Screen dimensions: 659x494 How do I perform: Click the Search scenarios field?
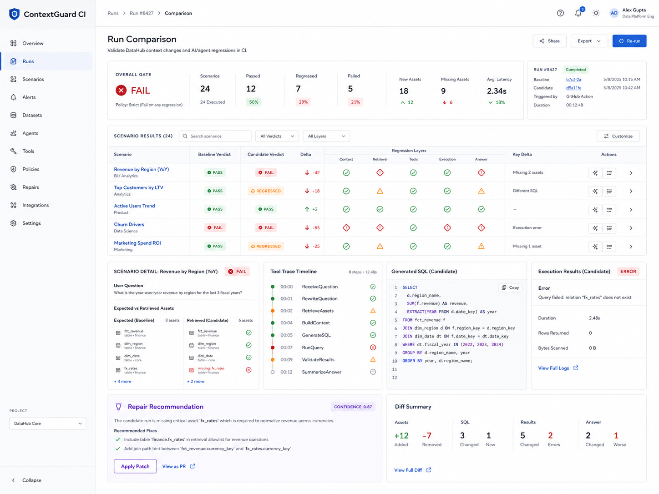click(x=215, y=136)
